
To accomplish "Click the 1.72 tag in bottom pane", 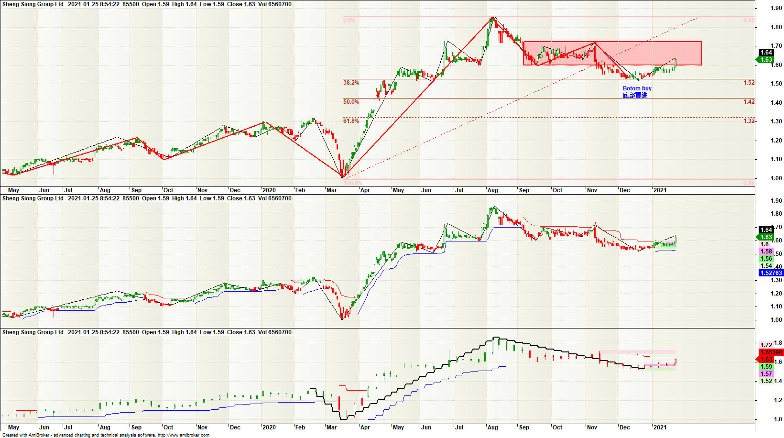I will [x=766, y=345].
